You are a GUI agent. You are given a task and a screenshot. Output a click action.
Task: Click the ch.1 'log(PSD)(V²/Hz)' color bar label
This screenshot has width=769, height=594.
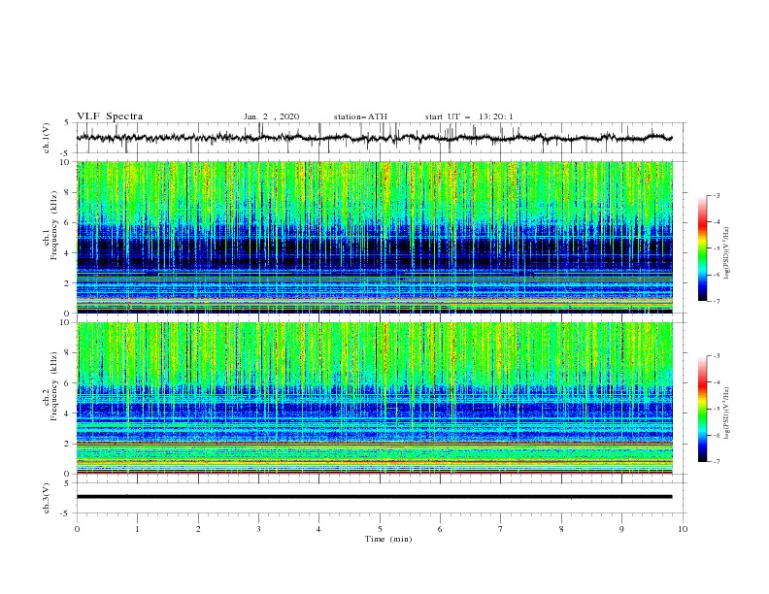[x=727, y=252]
